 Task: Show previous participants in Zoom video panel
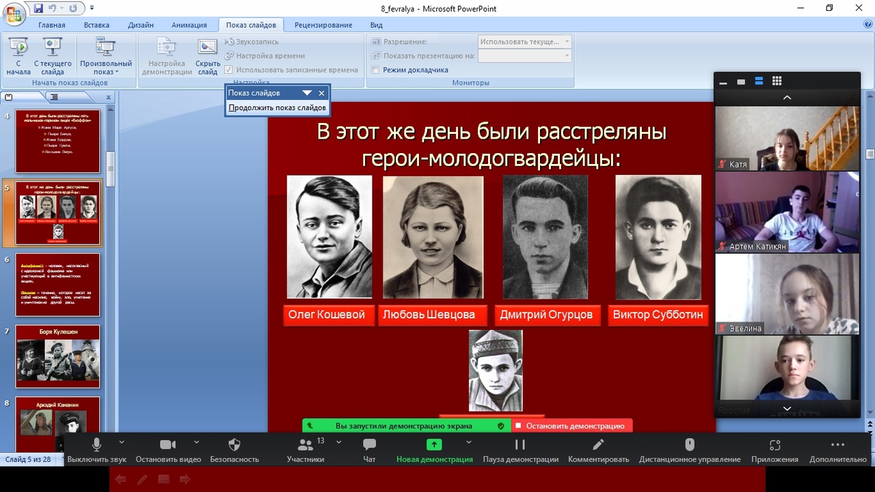[x=787, y=98]
